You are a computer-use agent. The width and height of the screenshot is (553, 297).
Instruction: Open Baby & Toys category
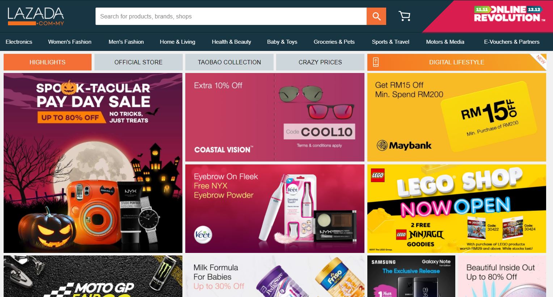(282, 42)
